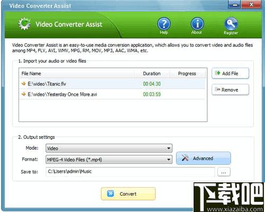Open Advanced output settings

[x=204, y=158]
